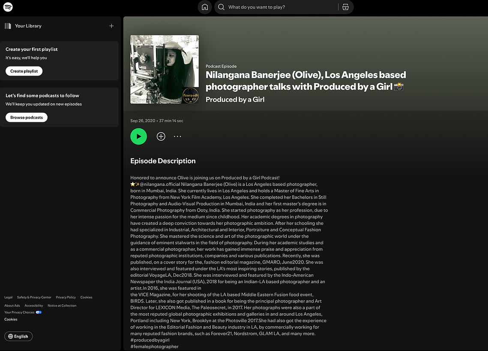Viewport: 488px width, 351px height.
Task: Click the Spotify logo
Action: tap(8, 7)
